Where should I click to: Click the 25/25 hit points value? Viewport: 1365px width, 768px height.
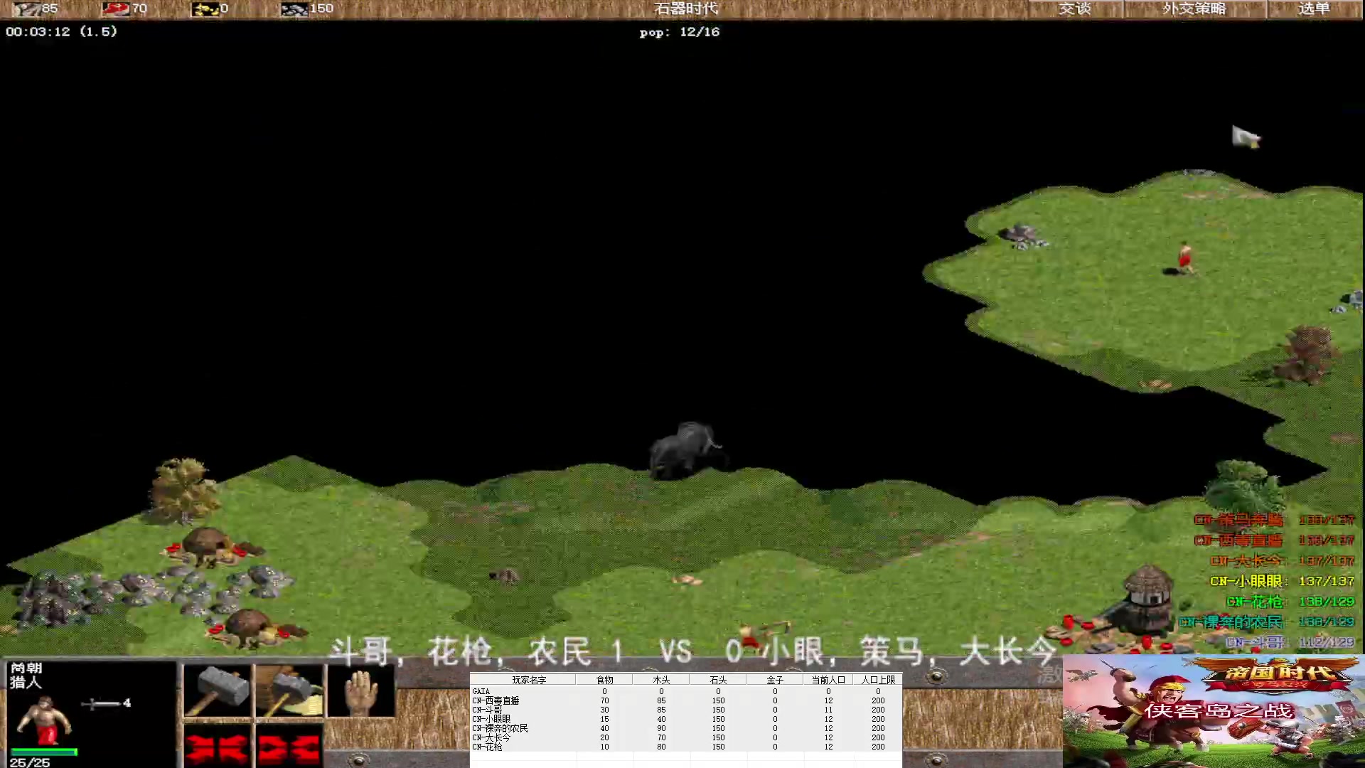(30, 762)
